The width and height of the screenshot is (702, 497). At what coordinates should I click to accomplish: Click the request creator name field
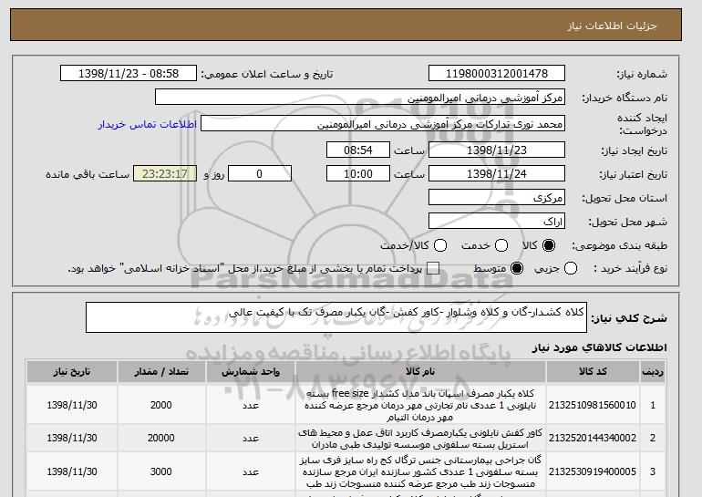[x=383, y=124]
